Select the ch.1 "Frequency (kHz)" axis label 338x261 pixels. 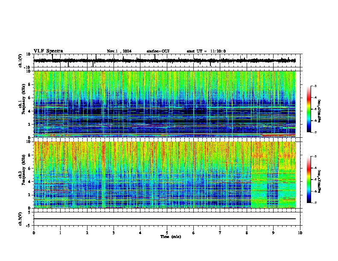pyautogui.click(x=23, y=99)
